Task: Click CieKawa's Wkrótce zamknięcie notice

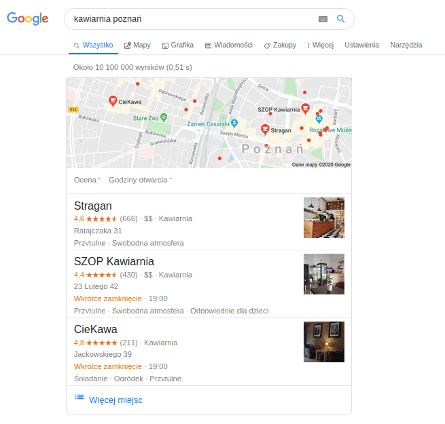Action: [x=107, y=366]
